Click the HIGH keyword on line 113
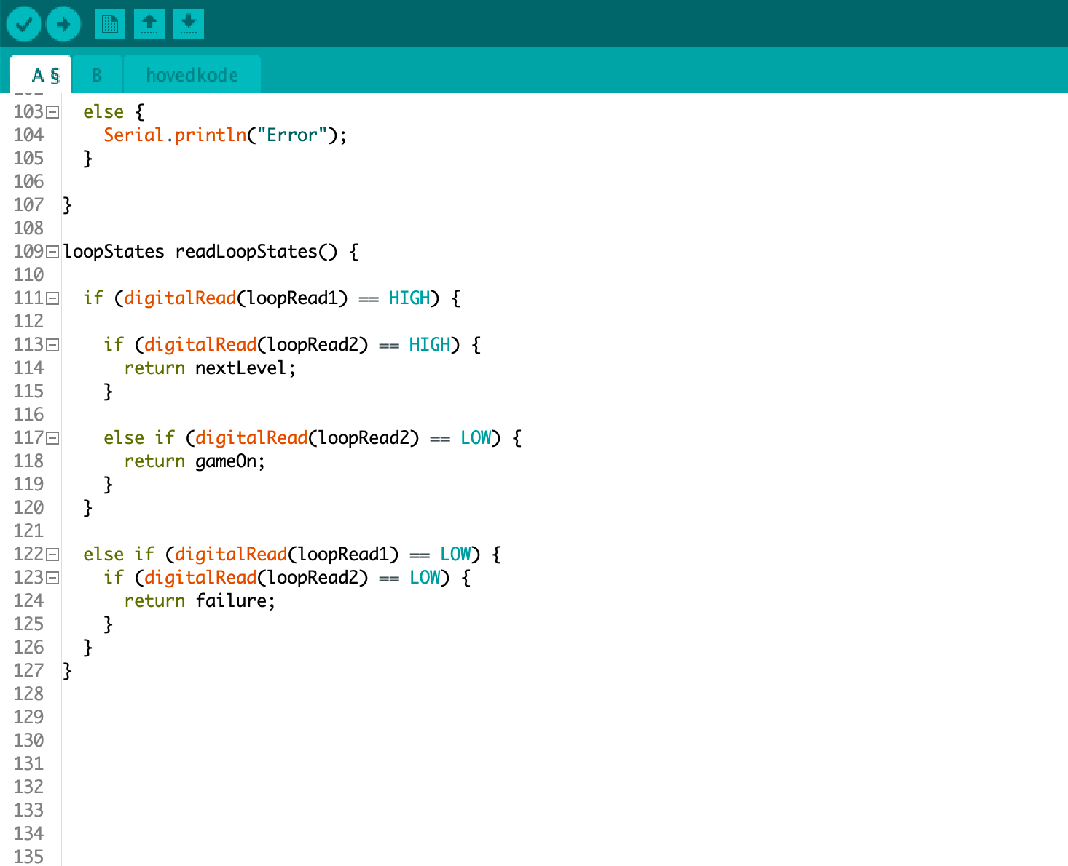Image resolution: width=1068 pixels, height=866 pixels. (430, 345)
